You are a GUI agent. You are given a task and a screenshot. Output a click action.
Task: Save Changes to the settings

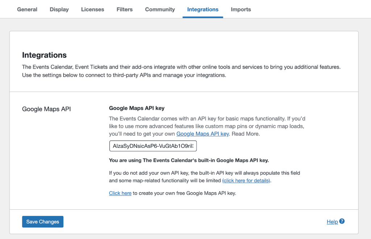point(43,222)
